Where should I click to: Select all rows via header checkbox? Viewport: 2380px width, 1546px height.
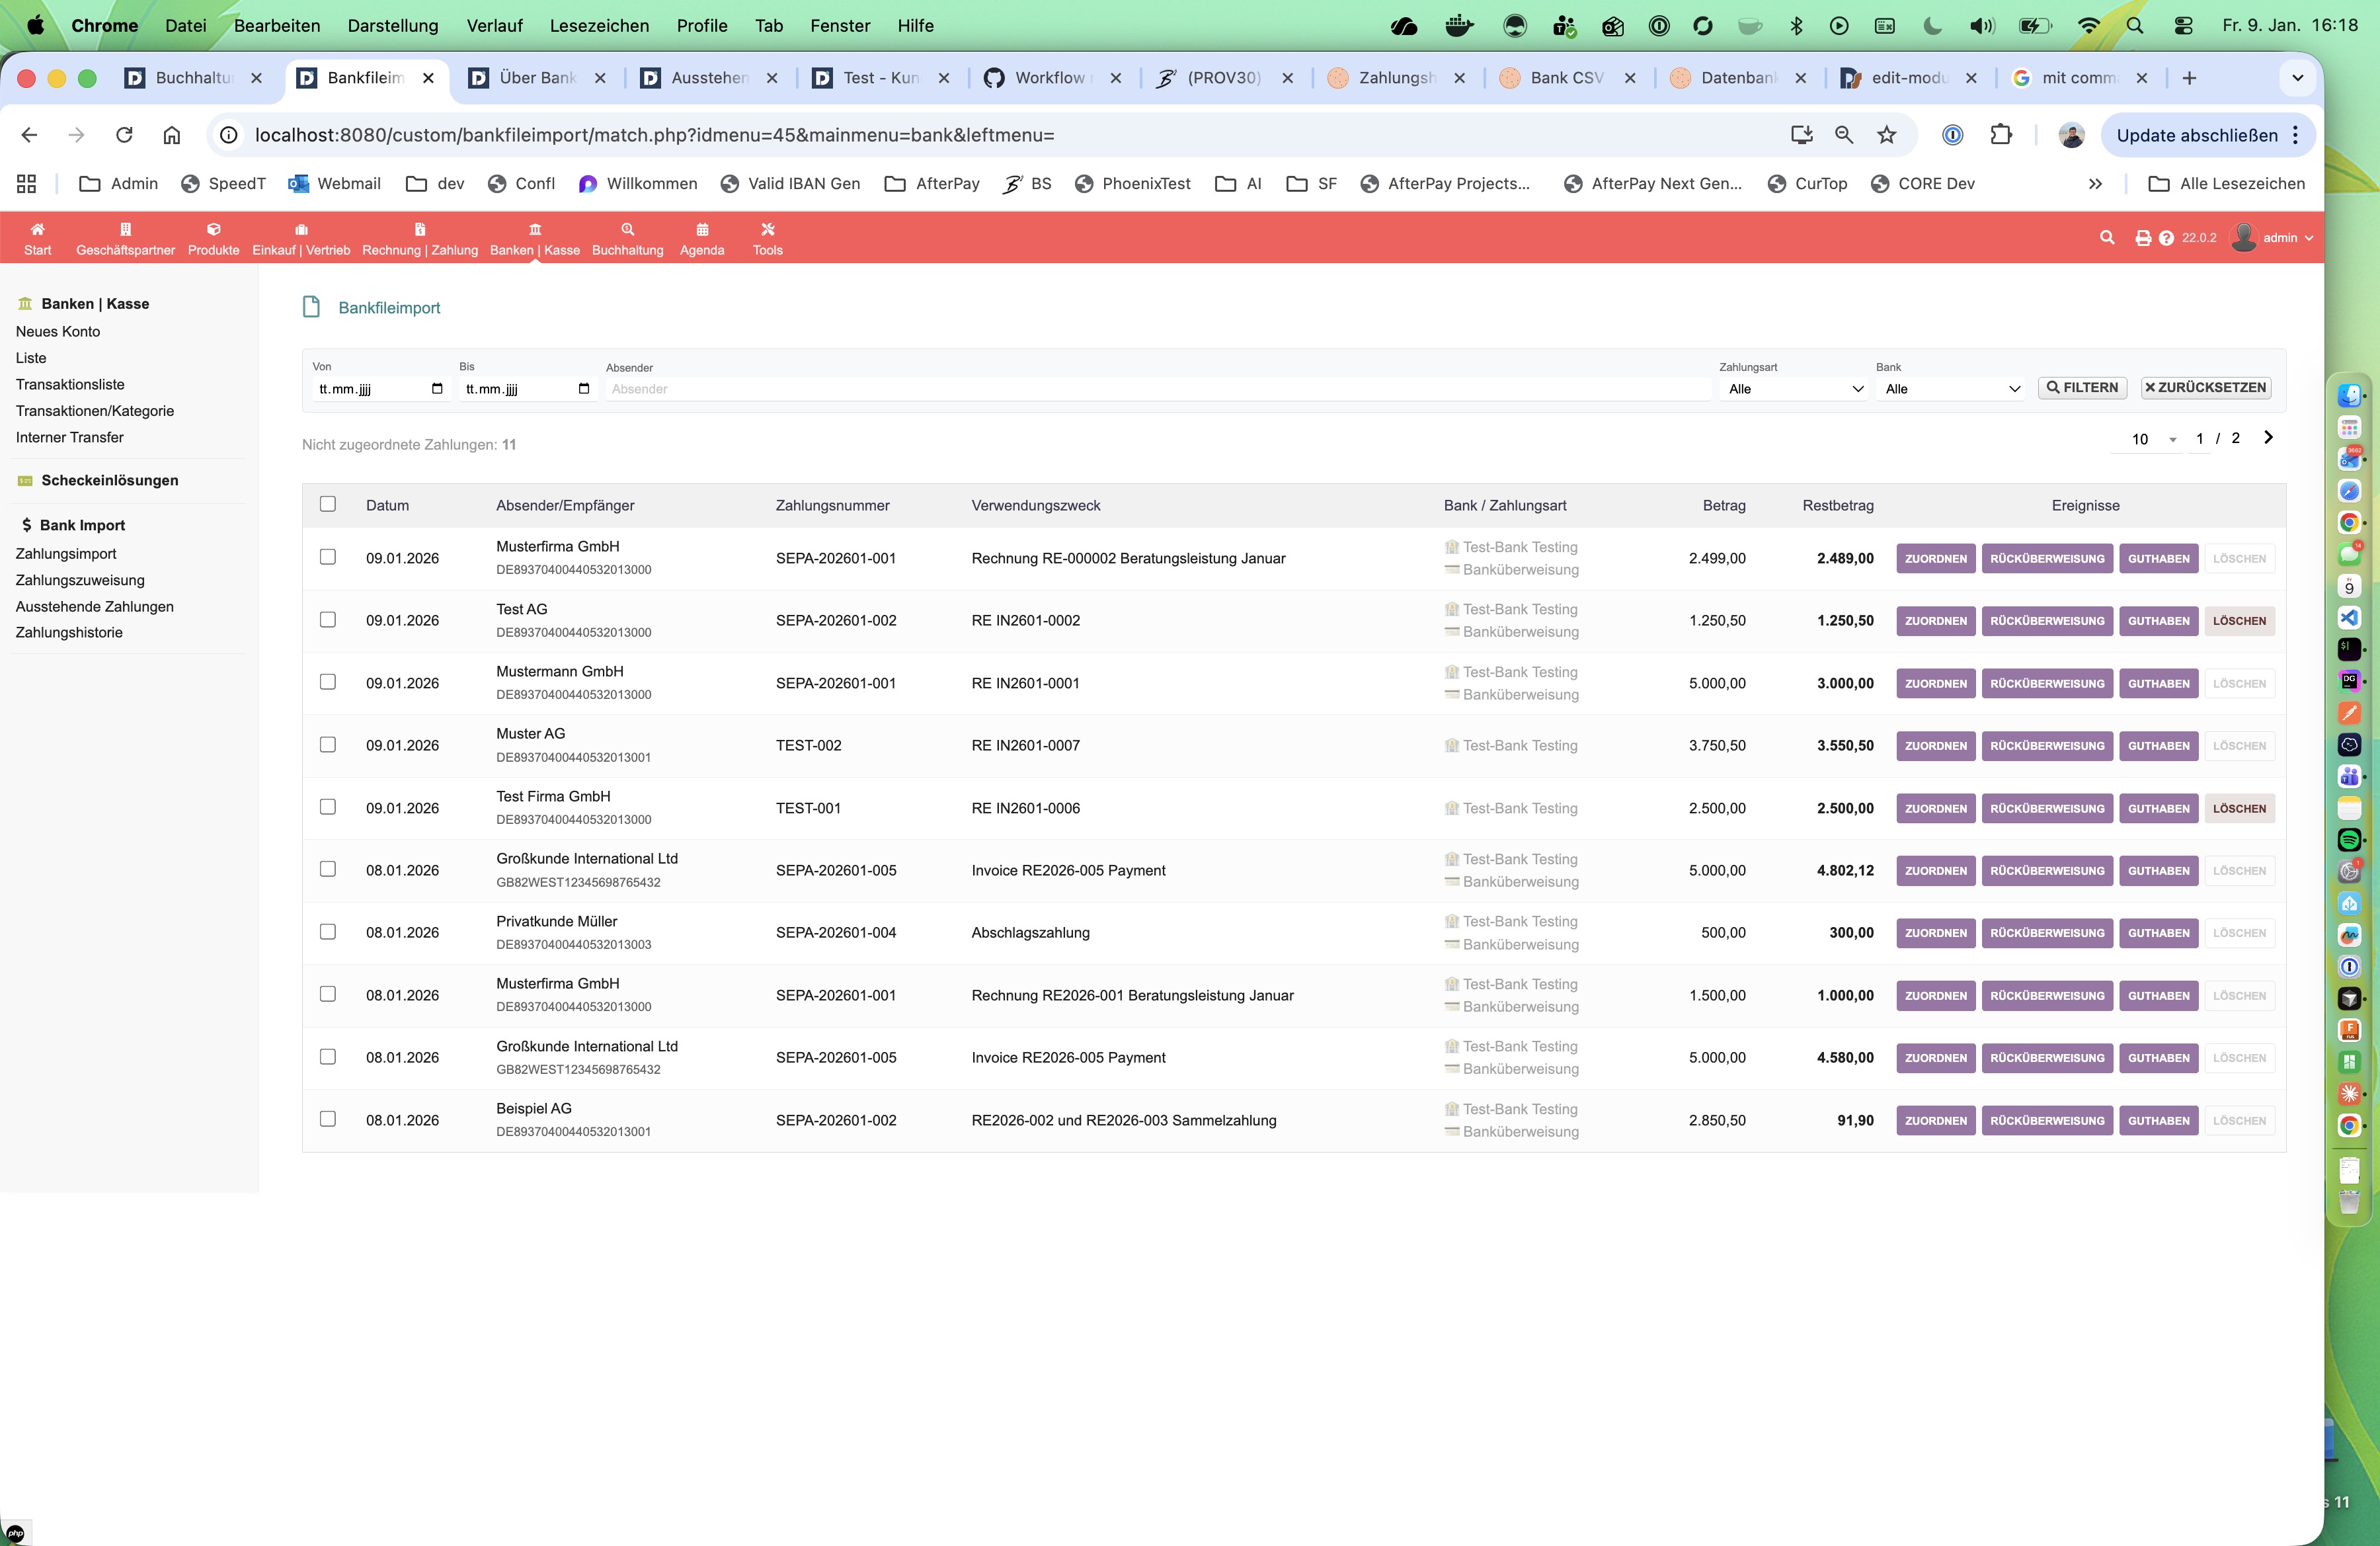(328, 504)
